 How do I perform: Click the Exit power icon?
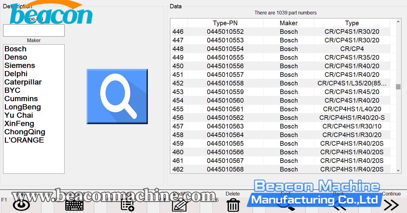tap(21, 205)
